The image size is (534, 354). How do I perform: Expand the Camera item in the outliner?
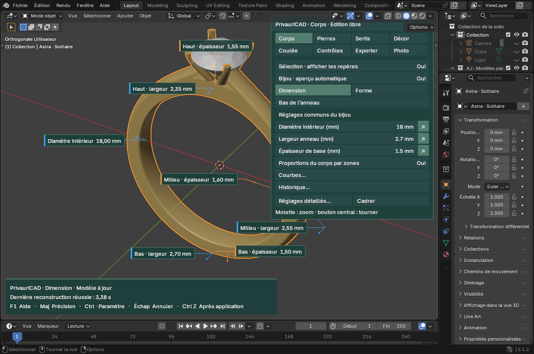(x=461, y=43)
